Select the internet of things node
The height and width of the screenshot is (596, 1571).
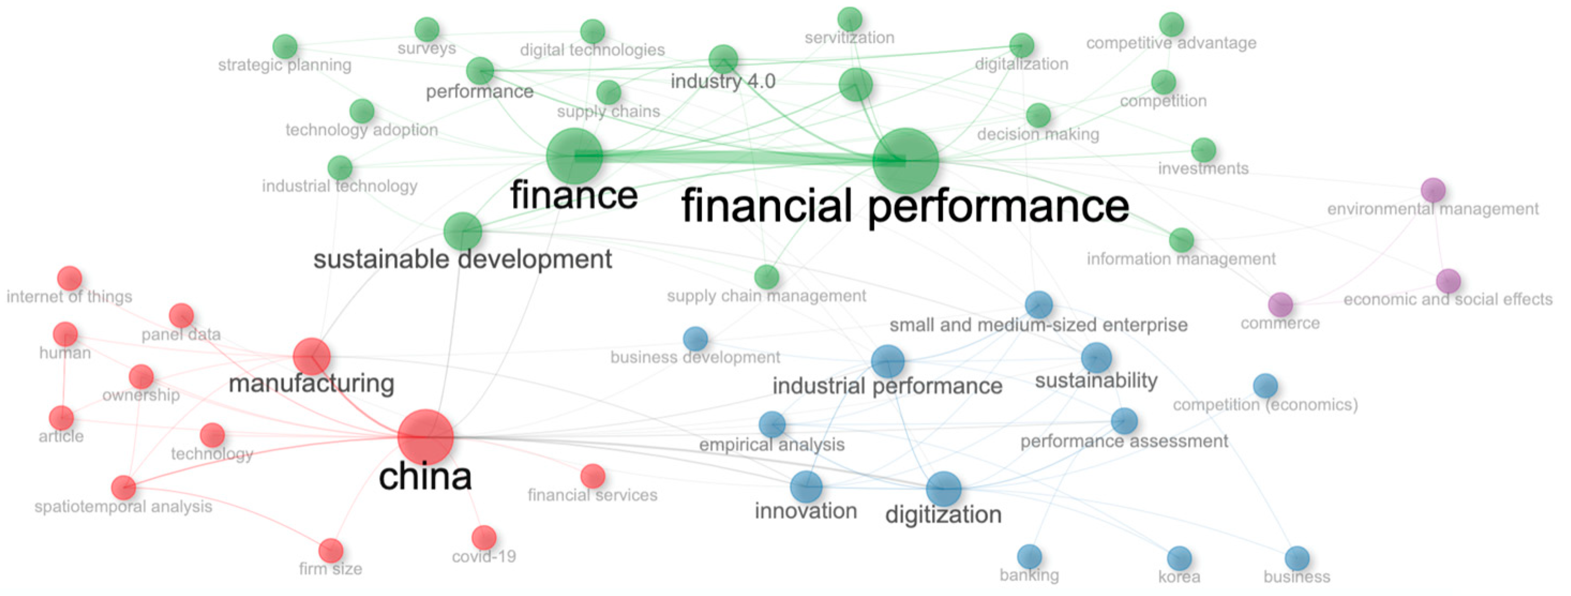click(70, 278)
